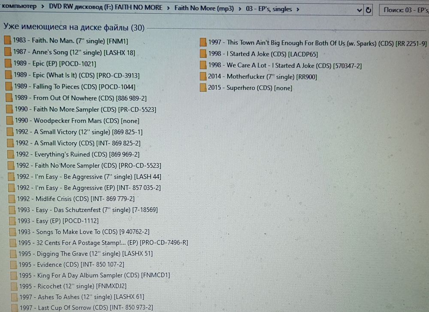Click folder icon for Songs To Make Love To
The width and height of the screenshot is (429, 312).
click(x=12, y=232)
